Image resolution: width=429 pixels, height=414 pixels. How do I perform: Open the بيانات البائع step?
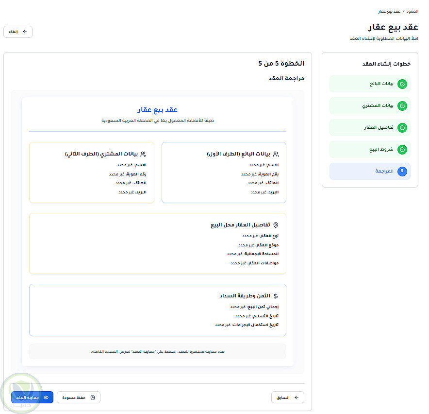[370, 84]
